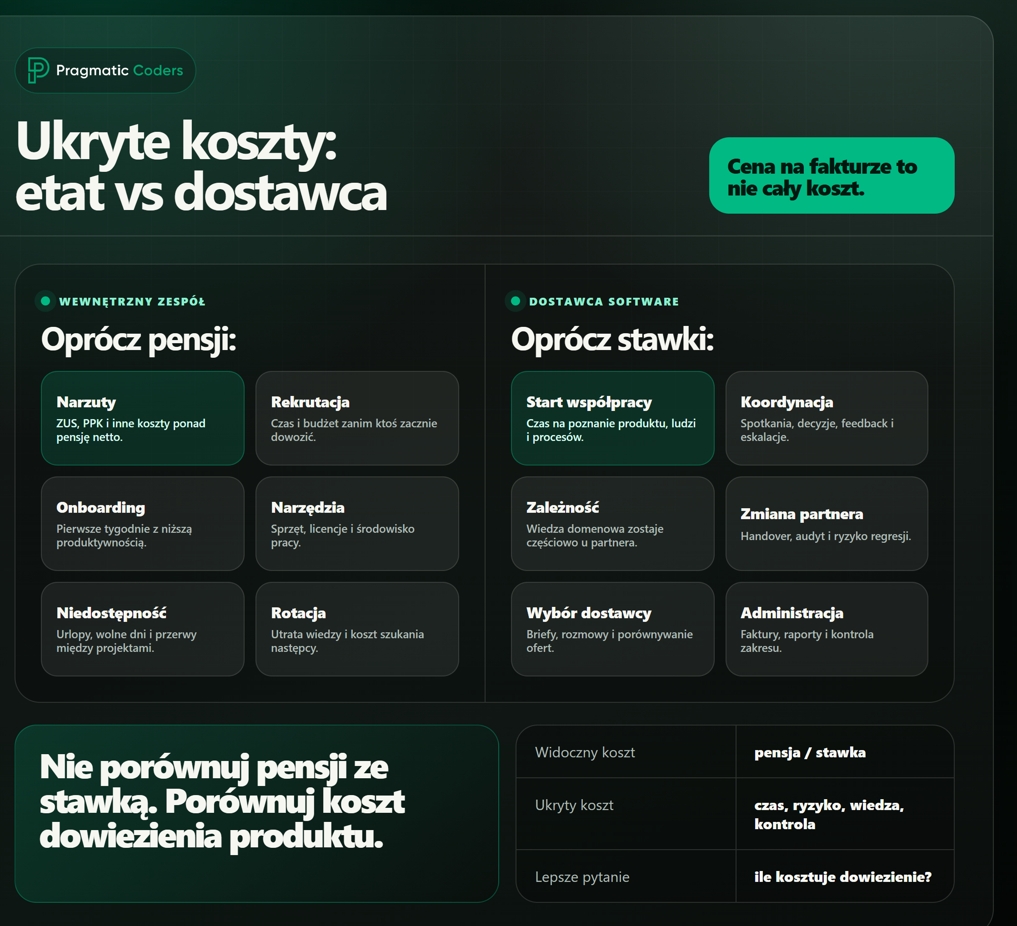Click 'Utrata wiedzy i koszt szukania następcy' text
Image resolution: width=1017 pixels, height=926 pixels.
pos(348,641)
